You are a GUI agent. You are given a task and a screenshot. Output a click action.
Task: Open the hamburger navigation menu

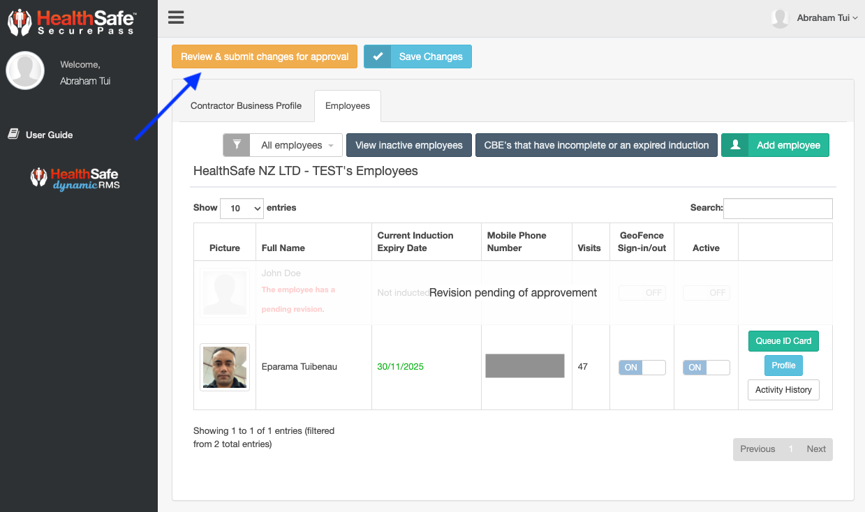[x=175, y=17]
